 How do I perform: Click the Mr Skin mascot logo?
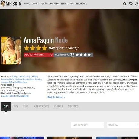point(3,4)
